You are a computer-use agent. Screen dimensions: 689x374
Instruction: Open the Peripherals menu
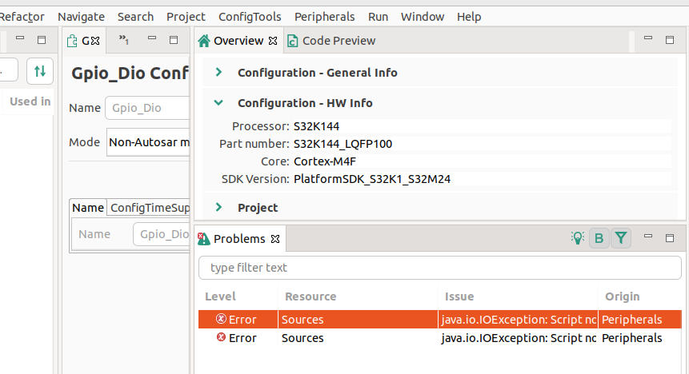pos(324,16)
